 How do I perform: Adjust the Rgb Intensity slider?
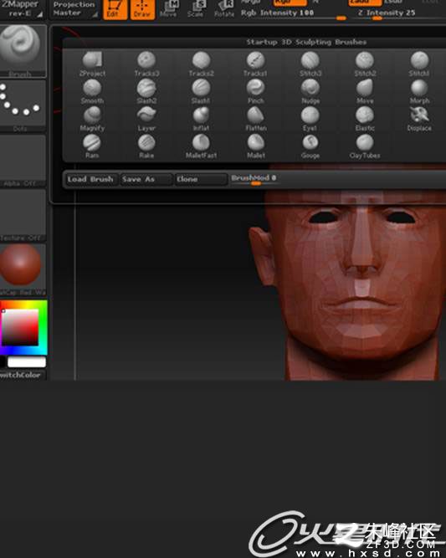pos(294,14)
